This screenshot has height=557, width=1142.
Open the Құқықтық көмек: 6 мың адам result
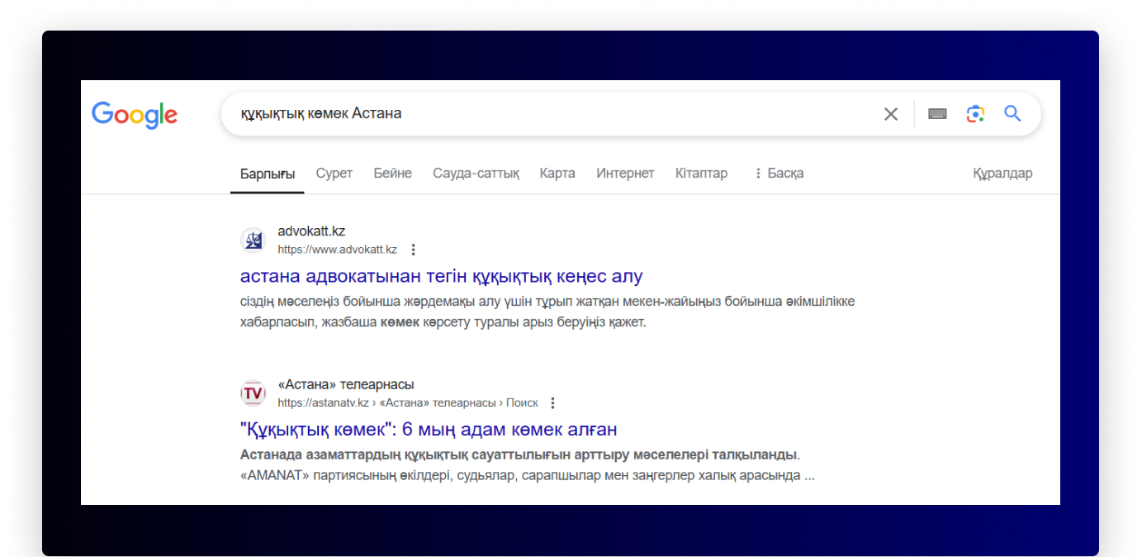pyautogui.click(x=428, y=429)
